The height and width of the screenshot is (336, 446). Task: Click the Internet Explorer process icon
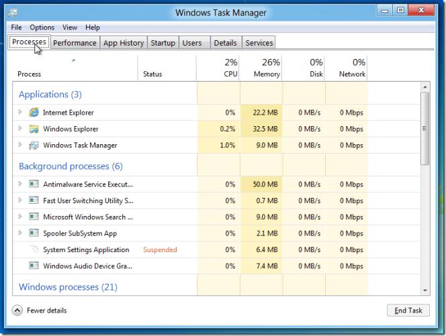(34, 112)
